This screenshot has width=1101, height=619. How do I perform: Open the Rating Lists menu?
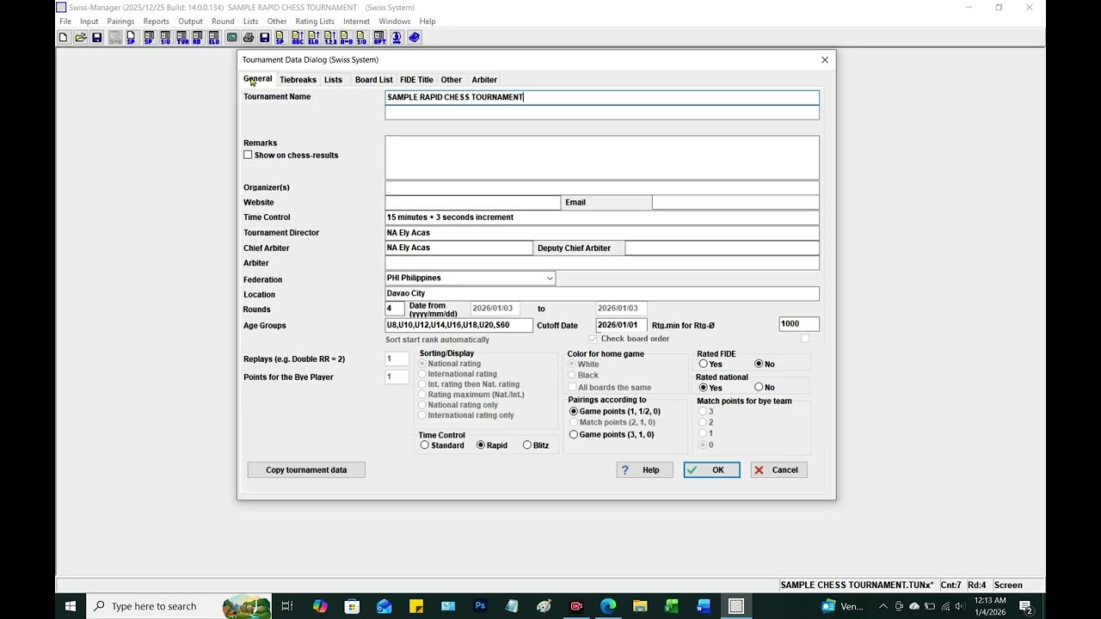[x=315, y=21]
